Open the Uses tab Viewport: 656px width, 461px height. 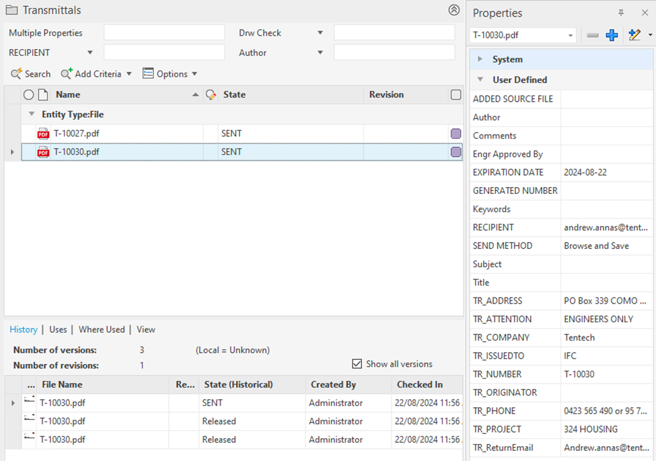58,329
